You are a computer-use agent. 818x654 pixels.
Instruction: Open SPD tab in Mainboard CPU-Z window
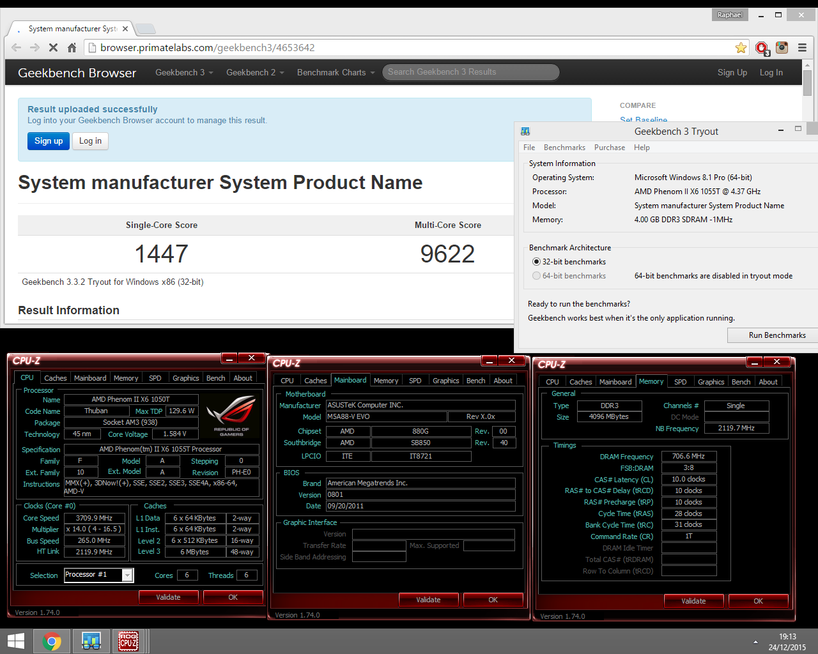[415, 381]
